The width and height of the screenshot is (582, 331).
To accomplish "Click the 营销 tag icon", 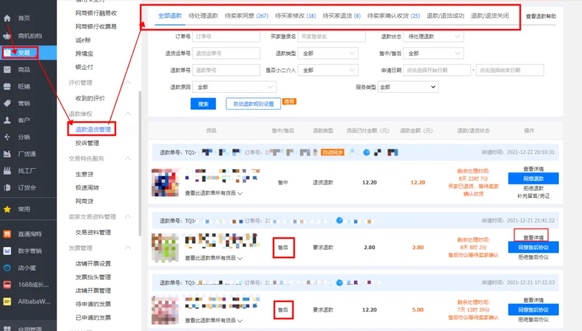I will 7,103.
